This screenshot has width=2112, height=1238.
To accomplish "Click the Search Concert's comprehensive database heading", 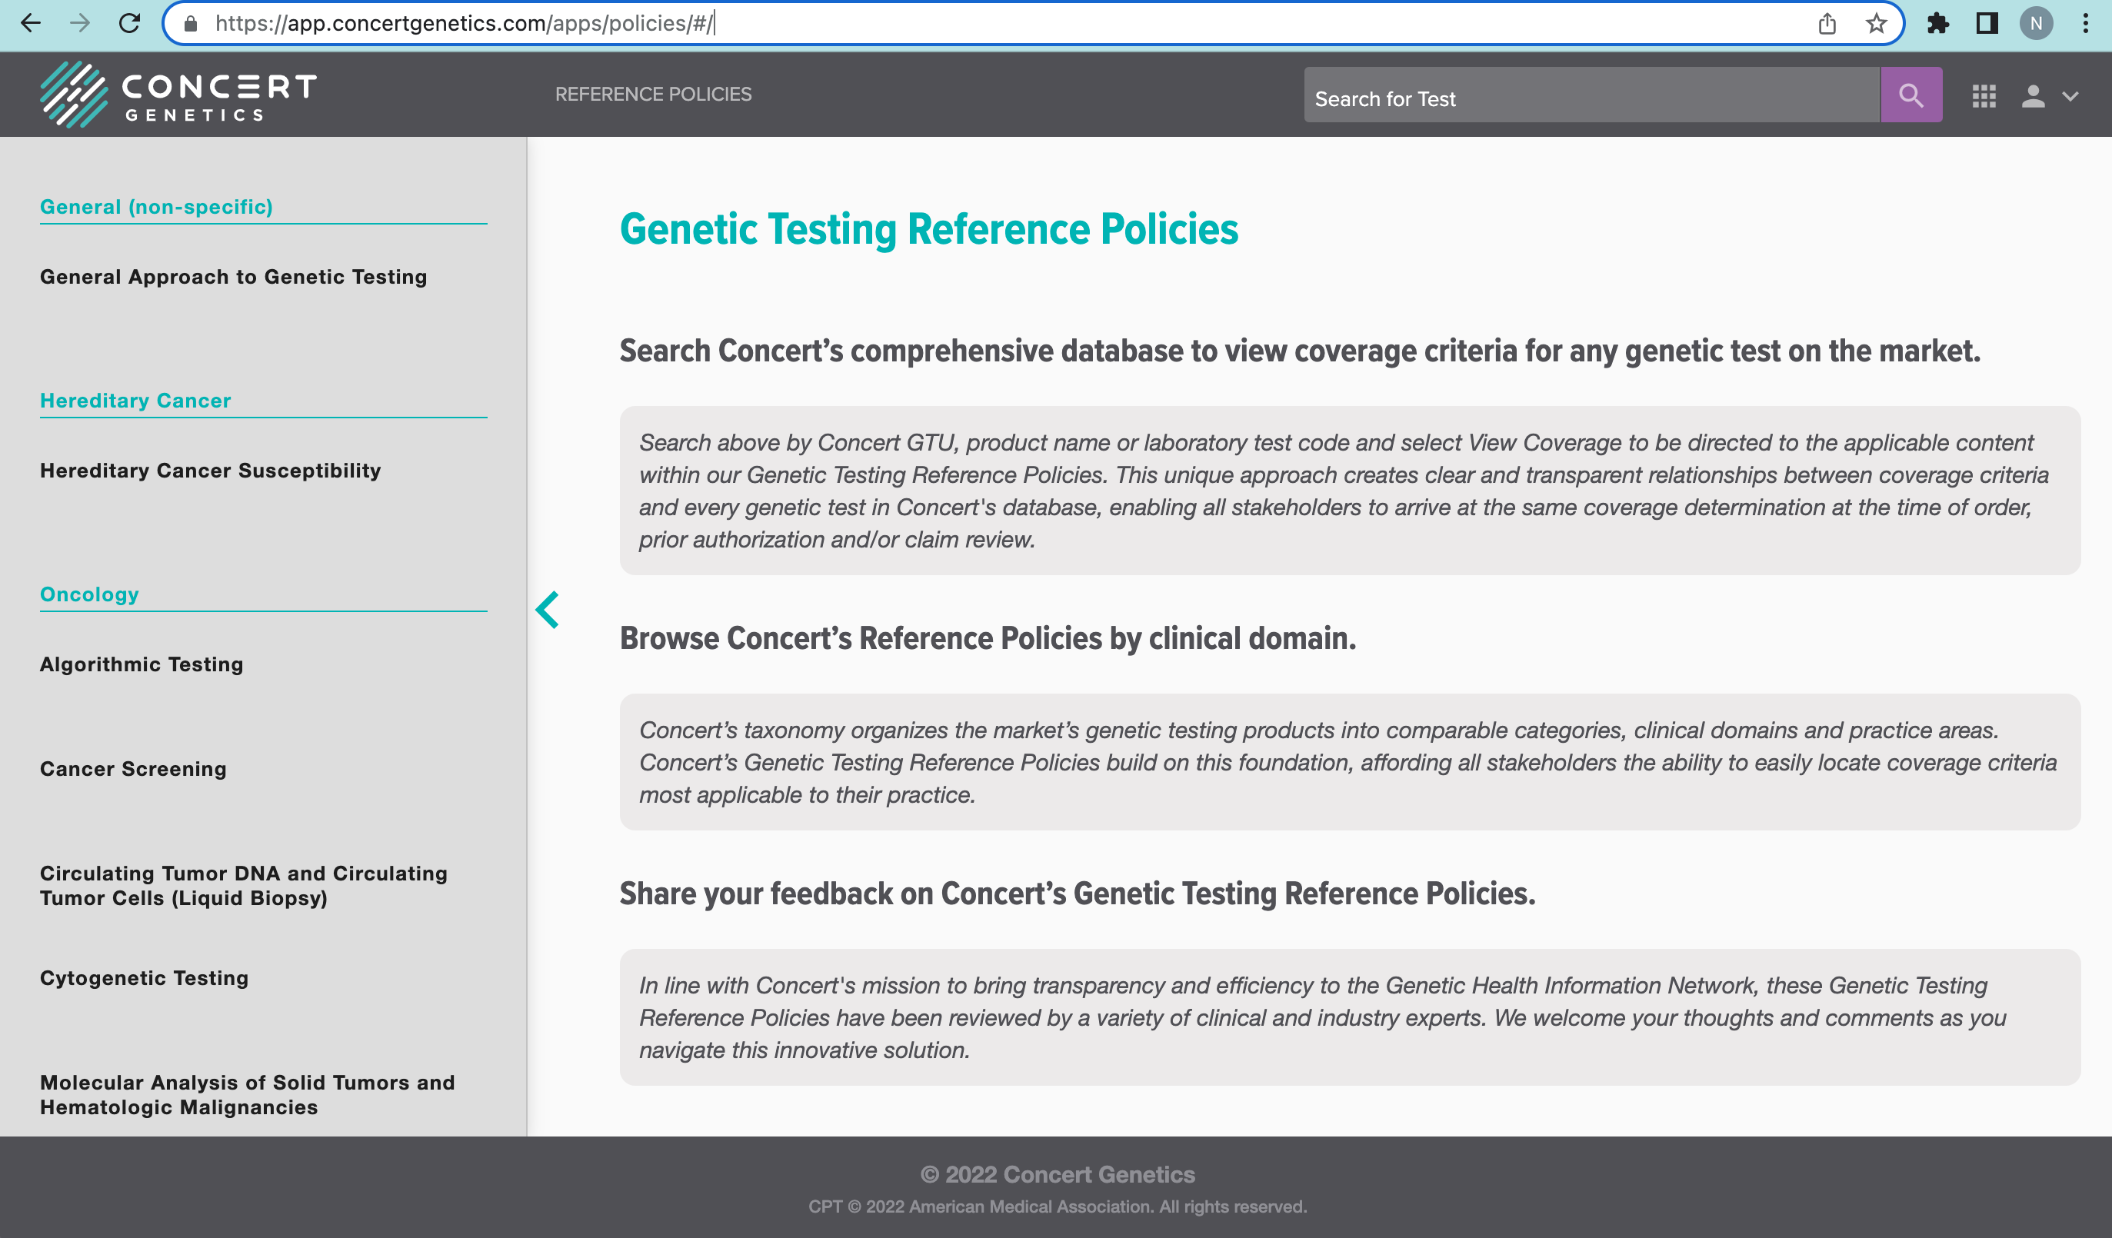I will pos(1300,351).
